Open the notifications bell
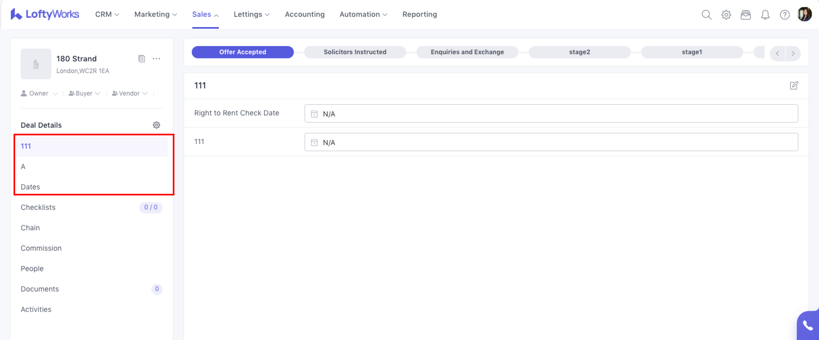The image size is (819, 340). pyautogui.click(x=765, y=15)
